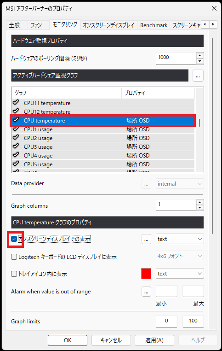Click Graph limits maximum field showing 100
Viewport: 222px width, 351px height.
[193, 321]
